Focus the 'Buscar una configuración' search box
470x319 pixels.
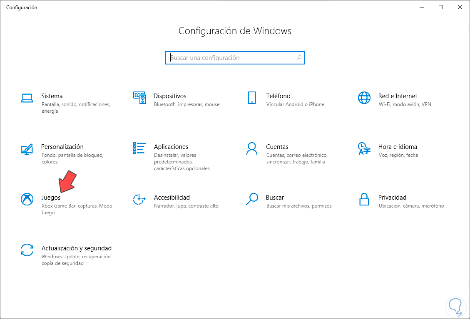pos(231,58)
